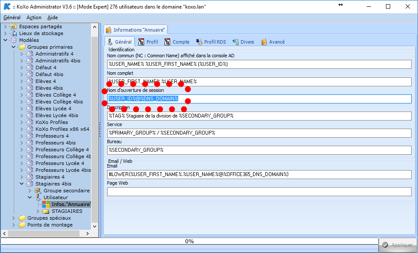Screen dimensions: 418x253
Task: Click the KoXo Profiles template icon
Action: (30, 122)
